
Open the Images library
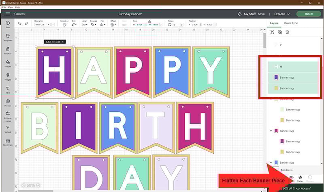[8, 77]
